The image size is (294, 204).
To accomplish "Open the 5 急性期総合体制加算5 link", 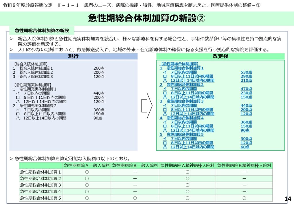I will point(182,134).
